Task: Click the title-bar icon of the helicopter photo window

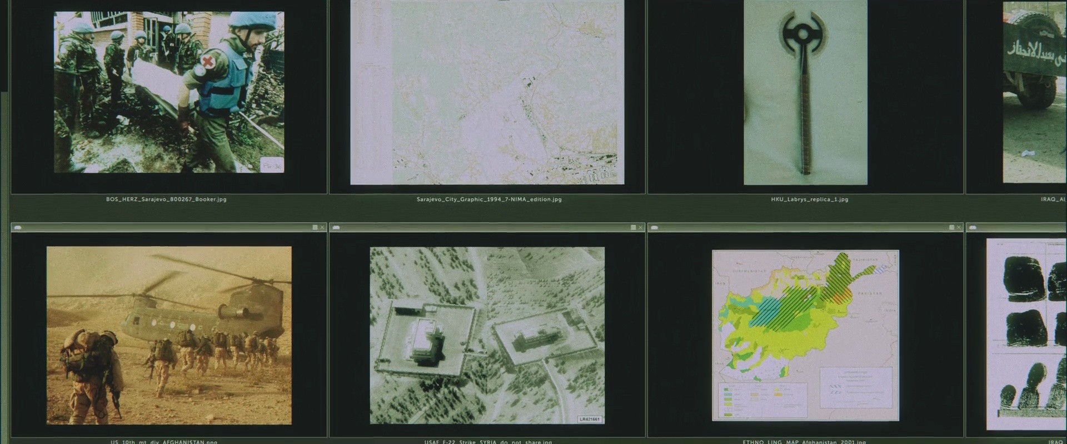Action: [17, 228]
